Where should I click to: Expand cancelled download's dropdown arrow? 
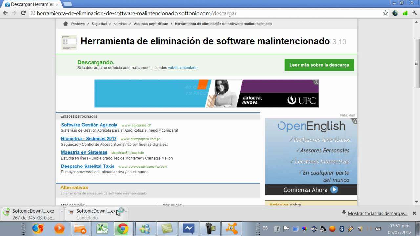pos(126,211)
